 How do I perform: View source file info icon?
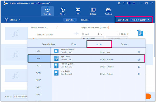pyautogui.click(x=57, y=27)
